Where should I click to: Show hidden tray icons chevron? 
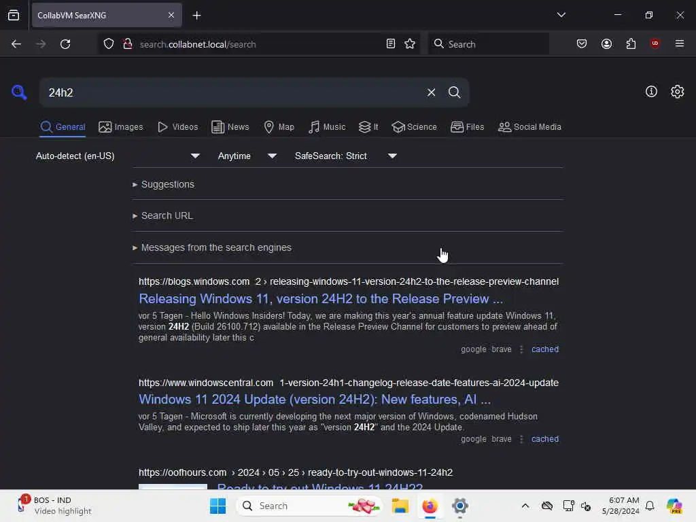pyautogui.click(x=525, y=506)
